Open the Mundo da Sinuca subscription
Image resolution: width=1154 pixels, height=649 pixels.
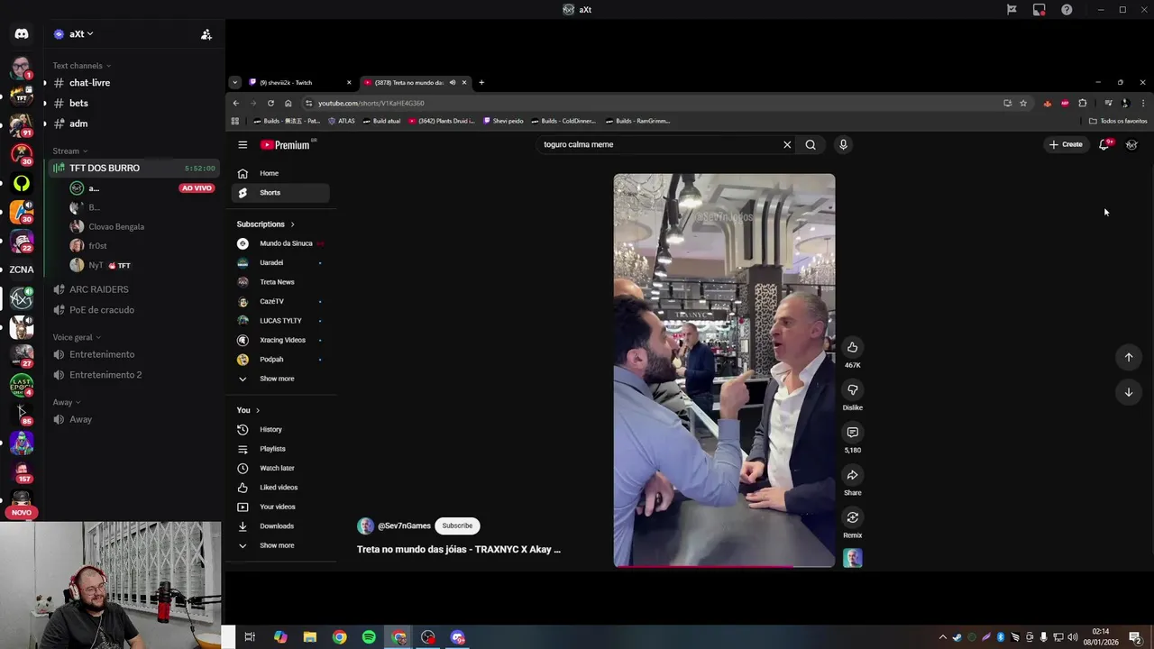pos(280,243)
